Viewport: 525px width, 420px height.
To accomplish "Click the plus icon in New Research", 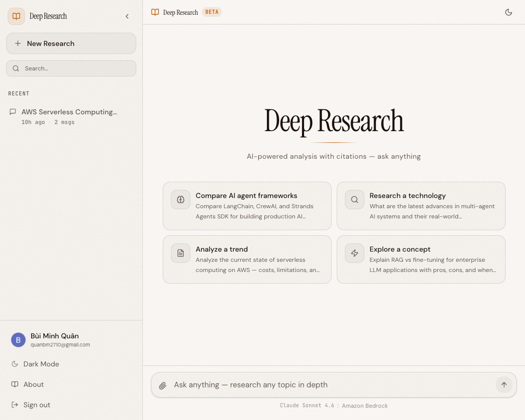I will coord(18,43).
